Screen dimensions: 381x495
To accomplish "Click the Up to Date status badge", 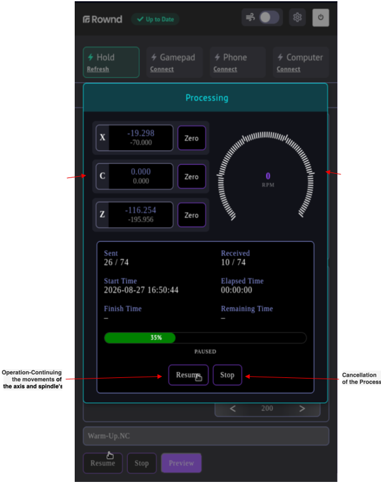I will (155, 19).
